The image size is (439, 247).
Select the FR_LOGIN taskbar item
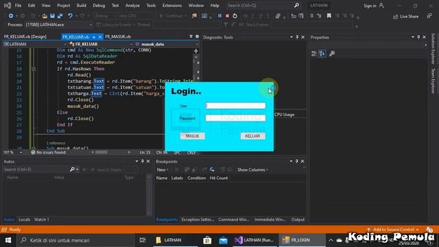point(302,240)
